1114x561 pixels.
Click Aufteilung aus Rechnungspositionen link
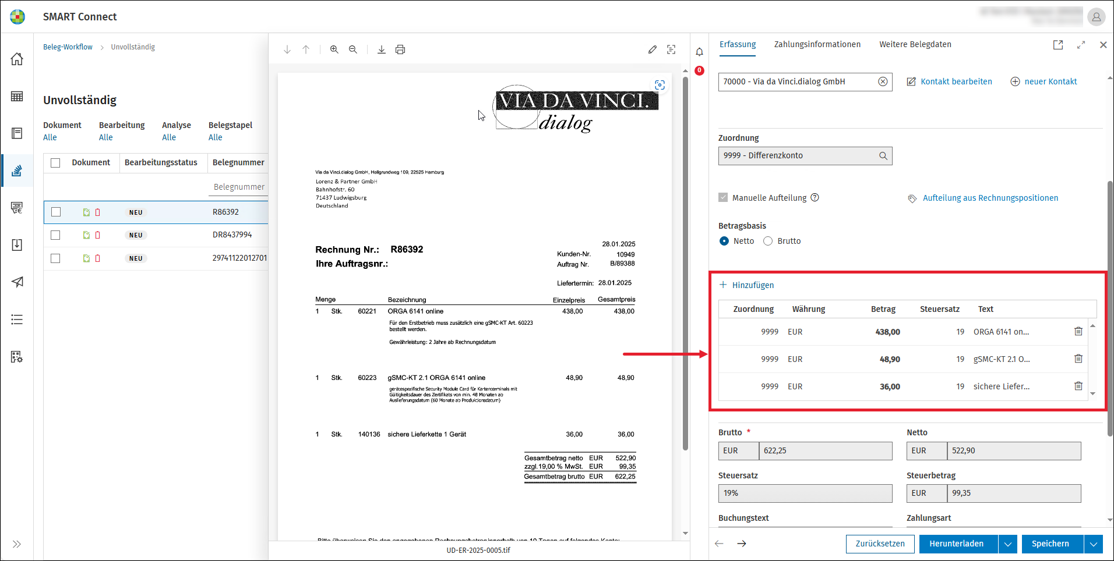tap(983, 198)
